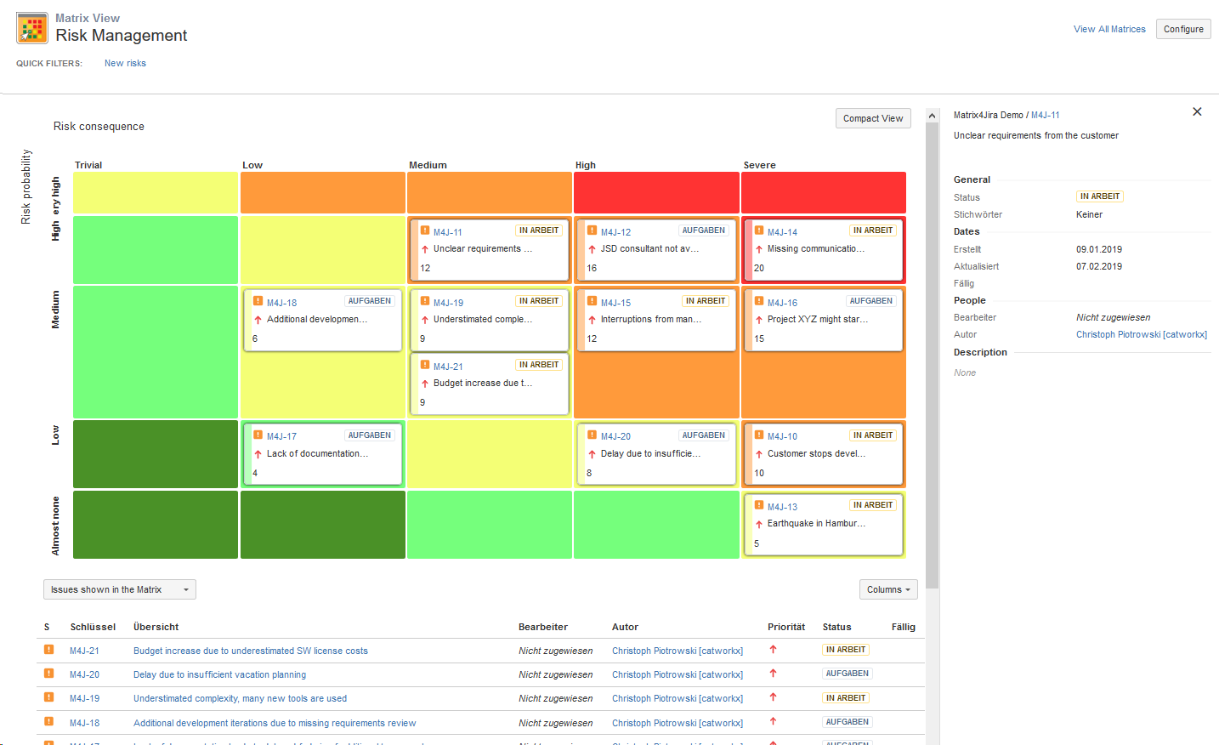Click priority arrow on Missing communication card
This screenshot has height=745, width=1219.
759,249
